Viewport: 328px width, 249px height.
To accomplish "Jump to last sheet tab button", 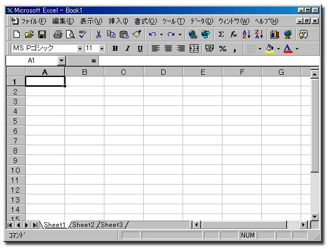I will tap(35, 225).
